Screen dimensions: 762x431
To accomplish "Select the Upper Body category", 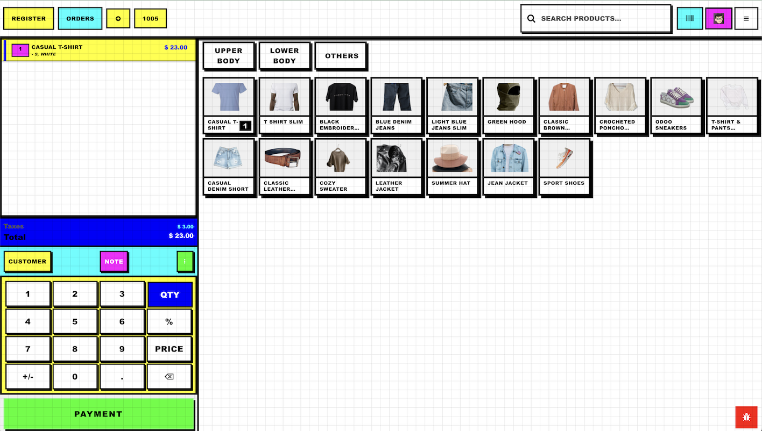I will pos(229,56).
